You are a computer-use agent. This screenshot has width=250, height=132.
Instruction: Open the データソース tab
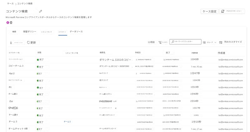76,32
